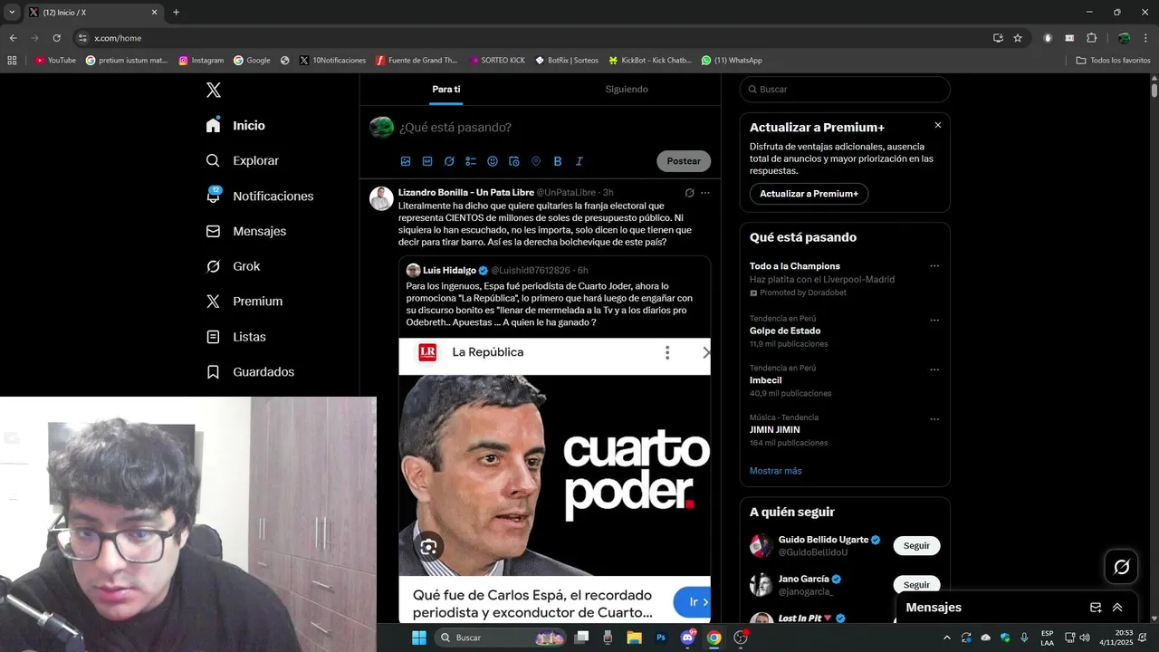Screen dimensions: 1159x652
Task: Click Grok icon on Lizandro Bonilla's post
Action: (689, 193)
